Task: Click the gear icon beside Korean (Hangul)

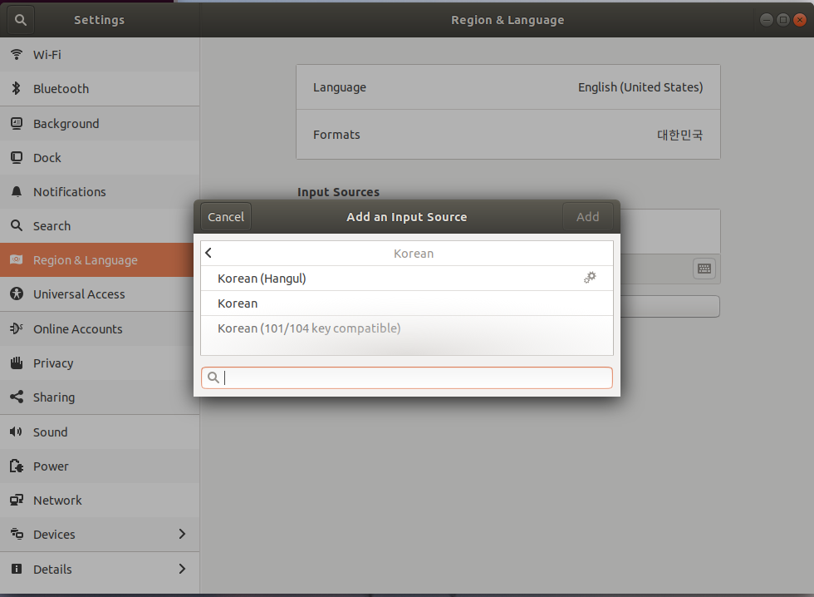Action: pos(590,278)
